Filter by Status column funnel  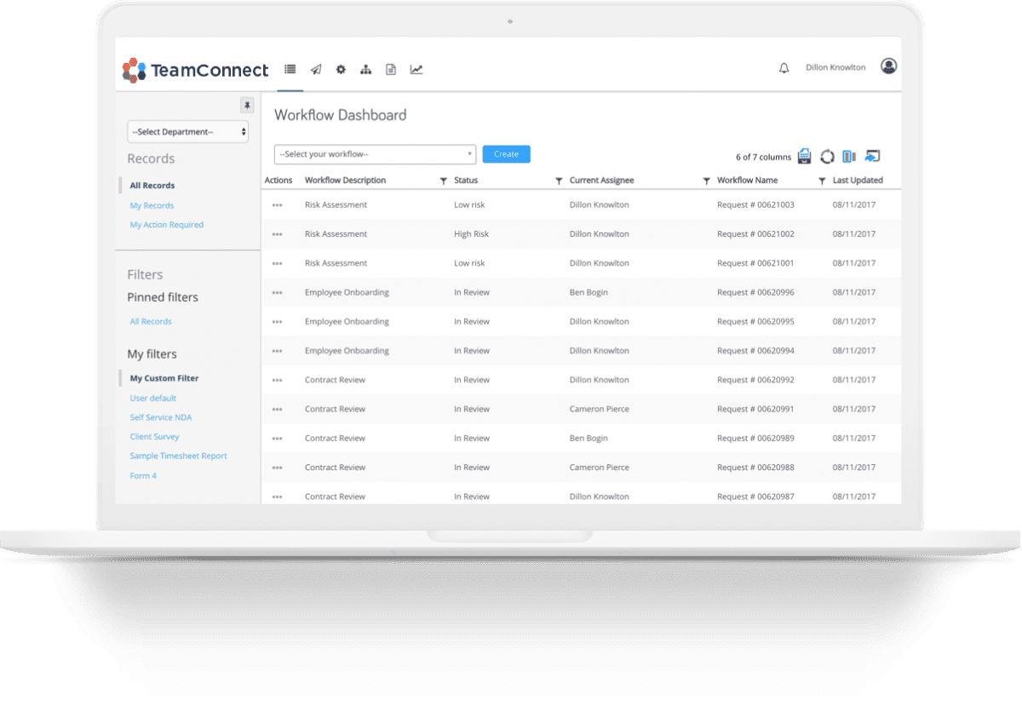click(559, 181)
